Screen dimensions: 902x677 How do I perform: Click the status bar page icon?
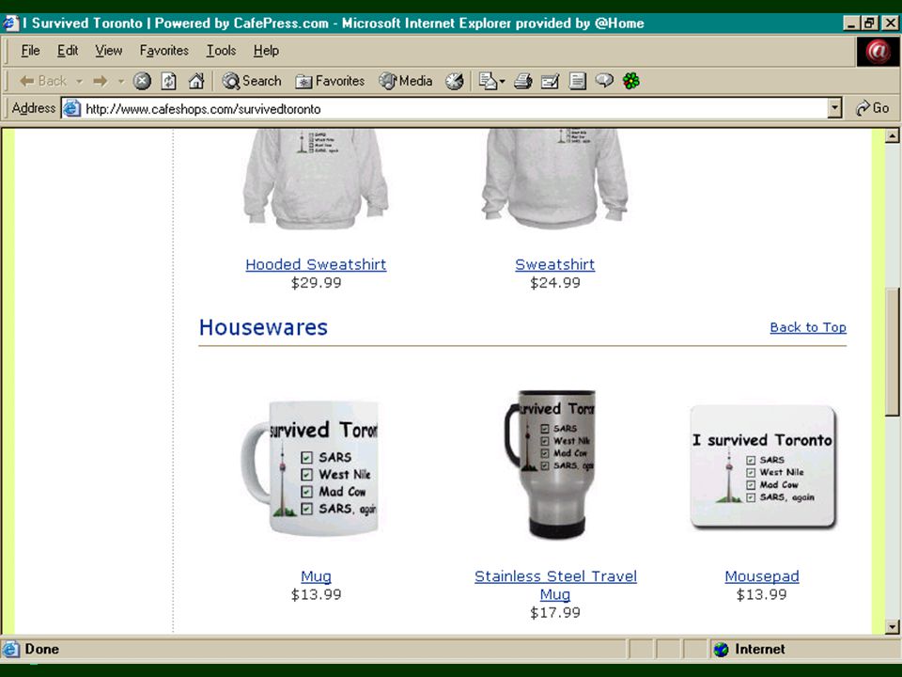pos(11,650)
